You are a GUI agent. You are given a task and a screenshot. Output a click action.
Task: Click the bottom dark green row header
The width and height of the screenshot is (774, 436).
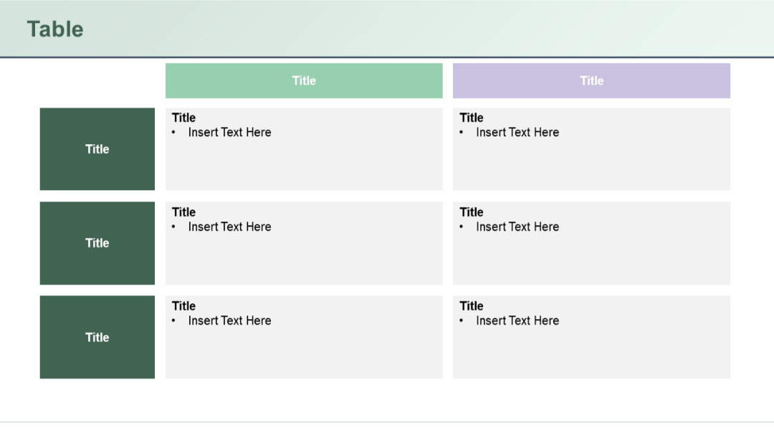(97, 337)
